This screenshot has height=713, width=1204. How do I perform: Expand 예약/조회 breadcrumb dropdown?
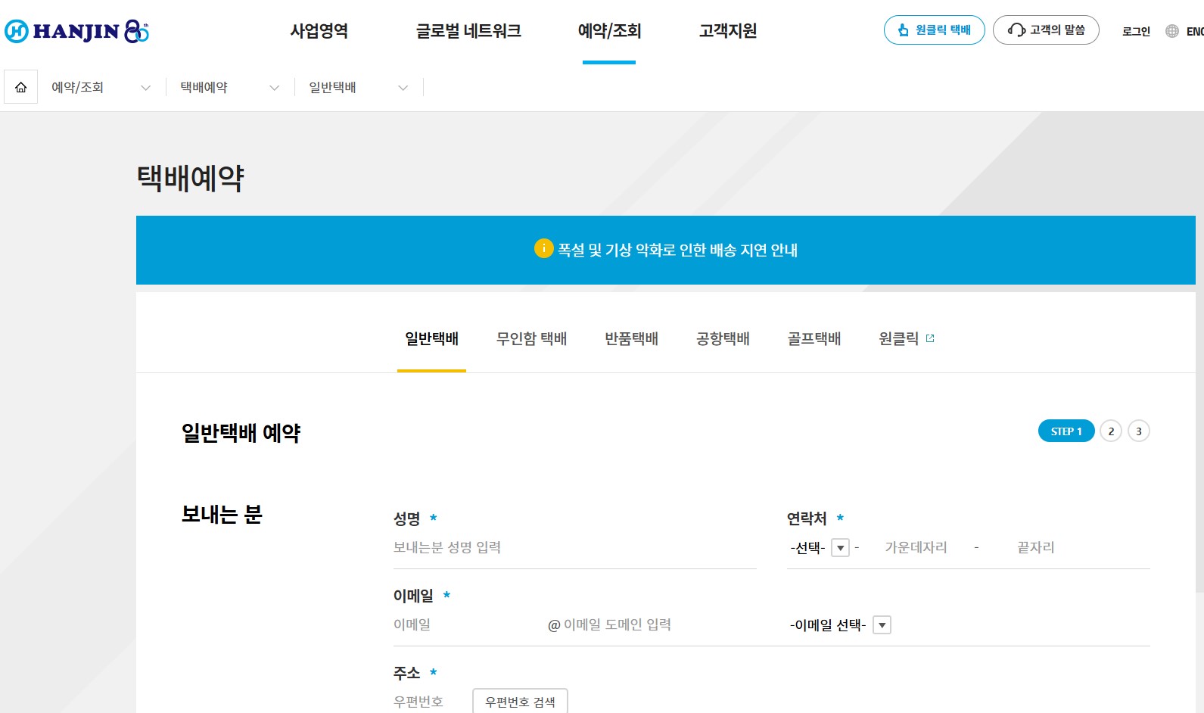101,88
